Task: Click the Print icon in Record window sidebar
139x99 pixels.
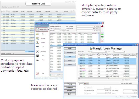Action: click(37, 60)
